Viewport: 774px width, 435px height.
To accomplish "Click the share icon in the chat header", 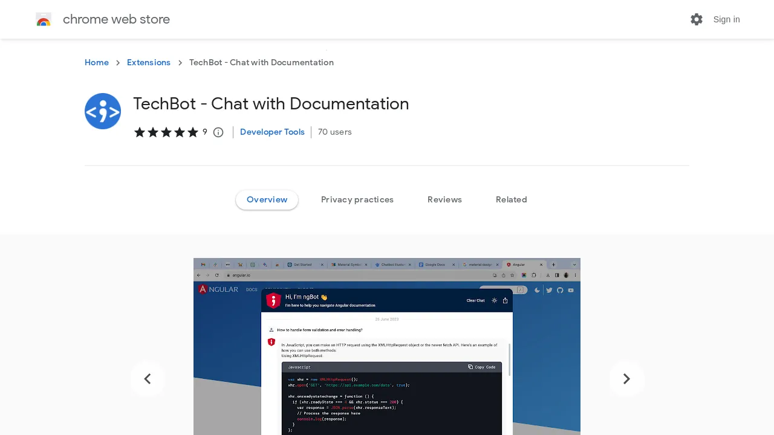I will click(506, 300).
